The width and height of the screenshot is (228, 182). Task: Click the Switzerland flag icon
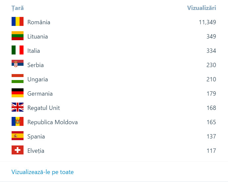coord(18,150)
